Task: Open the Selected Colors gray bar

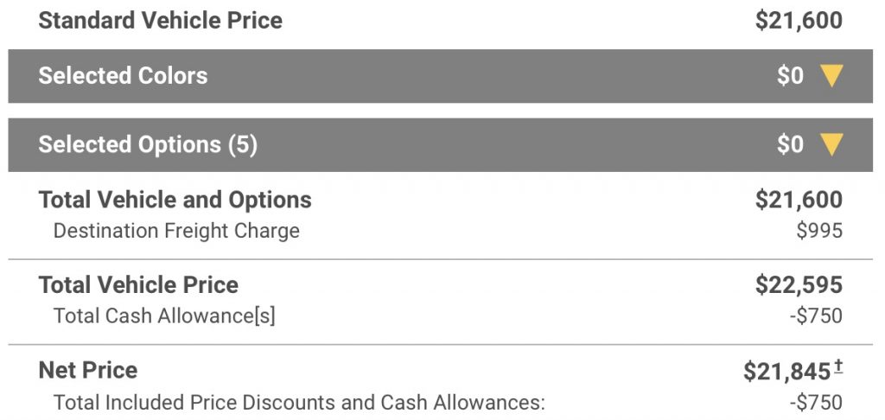Action: (x=440, y=76)
